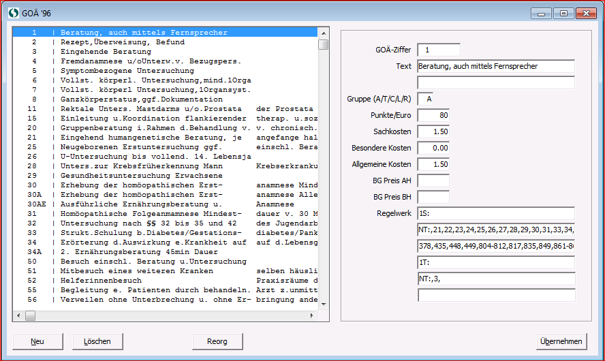The height and width of the screenshot is (361, 605).
Task: Click the Gruppe (A/T/C/L/R) field
Action: pyautogui.click(x=424, y=99)
